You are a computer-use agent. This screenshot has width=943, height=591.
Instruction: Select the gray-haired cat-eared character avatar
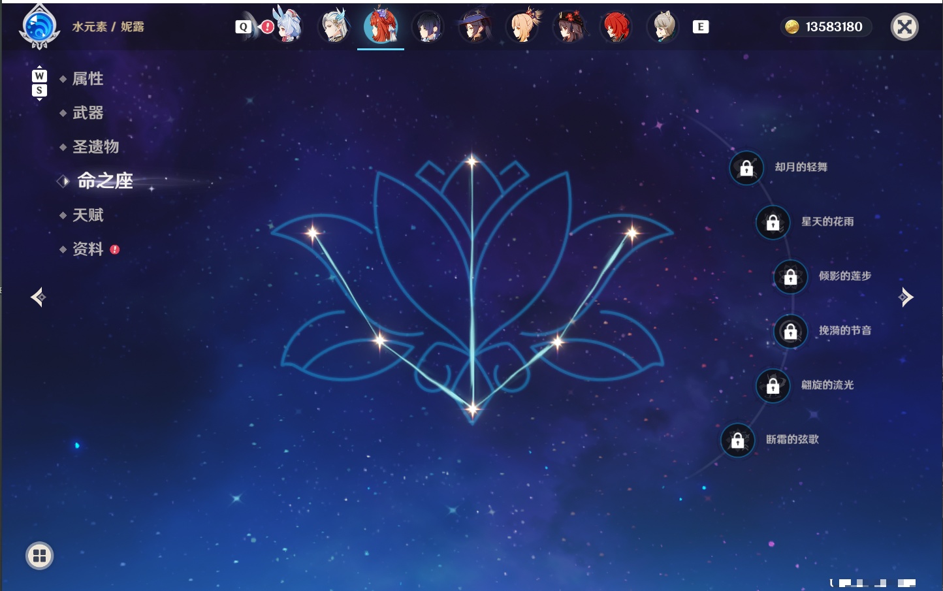pos(663,27)
